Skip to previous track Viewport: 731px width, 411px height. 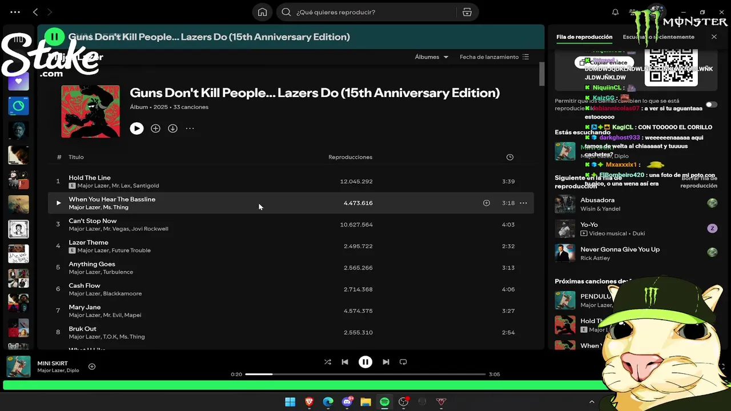coord(345,362)
